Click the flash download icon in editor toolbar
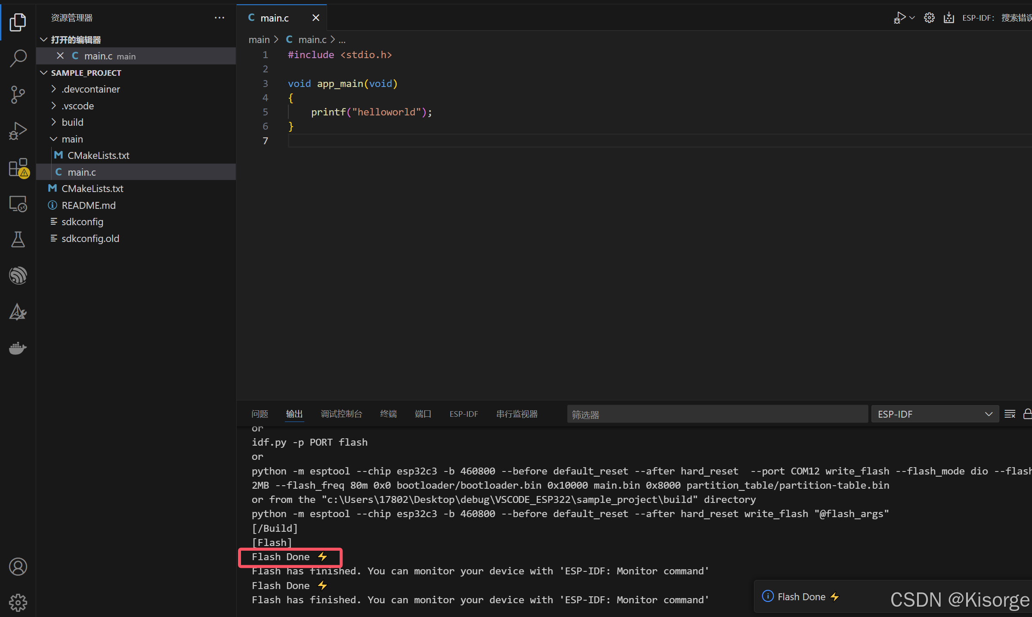 tap(949, 18)
